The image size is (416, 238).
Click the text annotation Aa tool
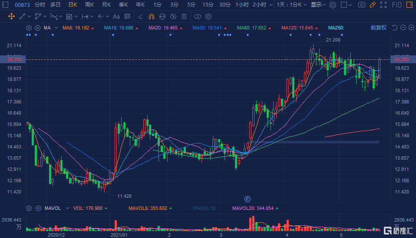click(116, 16)
